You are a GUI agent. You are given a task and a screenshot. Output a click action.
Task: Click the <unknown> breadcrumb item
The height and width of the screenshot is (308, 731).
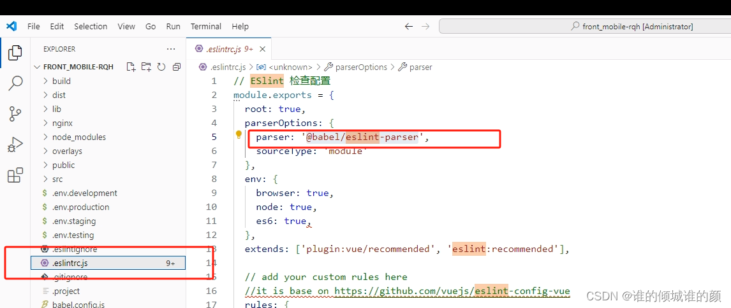(284, 67)
